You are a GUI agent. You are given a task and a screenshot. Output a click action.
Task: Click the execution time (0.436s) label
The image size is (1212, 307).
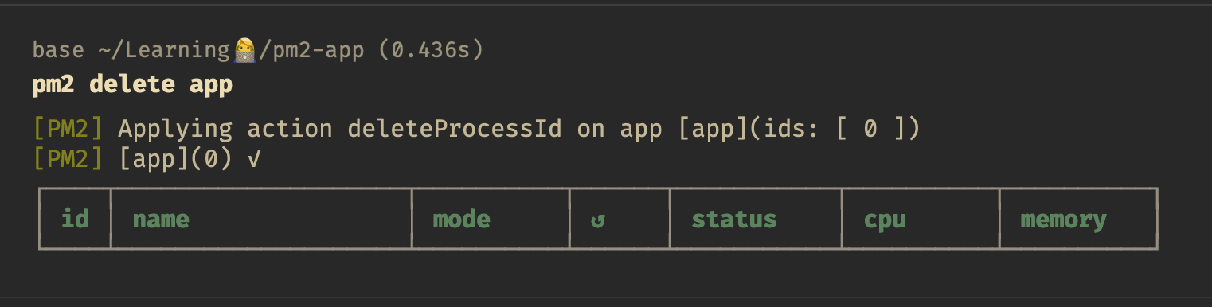point(431,51)
